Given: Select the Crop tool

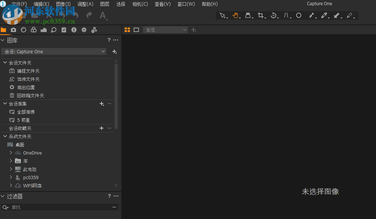Looking at the screenshot, I should 261,15.
